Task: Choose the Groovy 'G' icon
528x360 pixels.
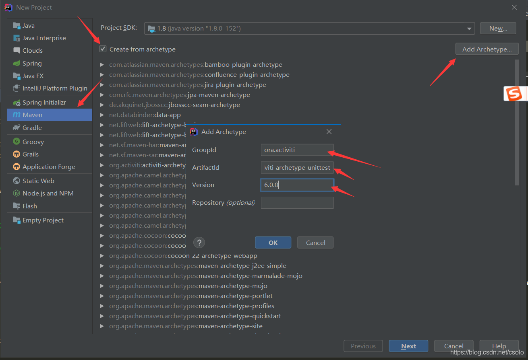Action: click(x=17, y=142)
